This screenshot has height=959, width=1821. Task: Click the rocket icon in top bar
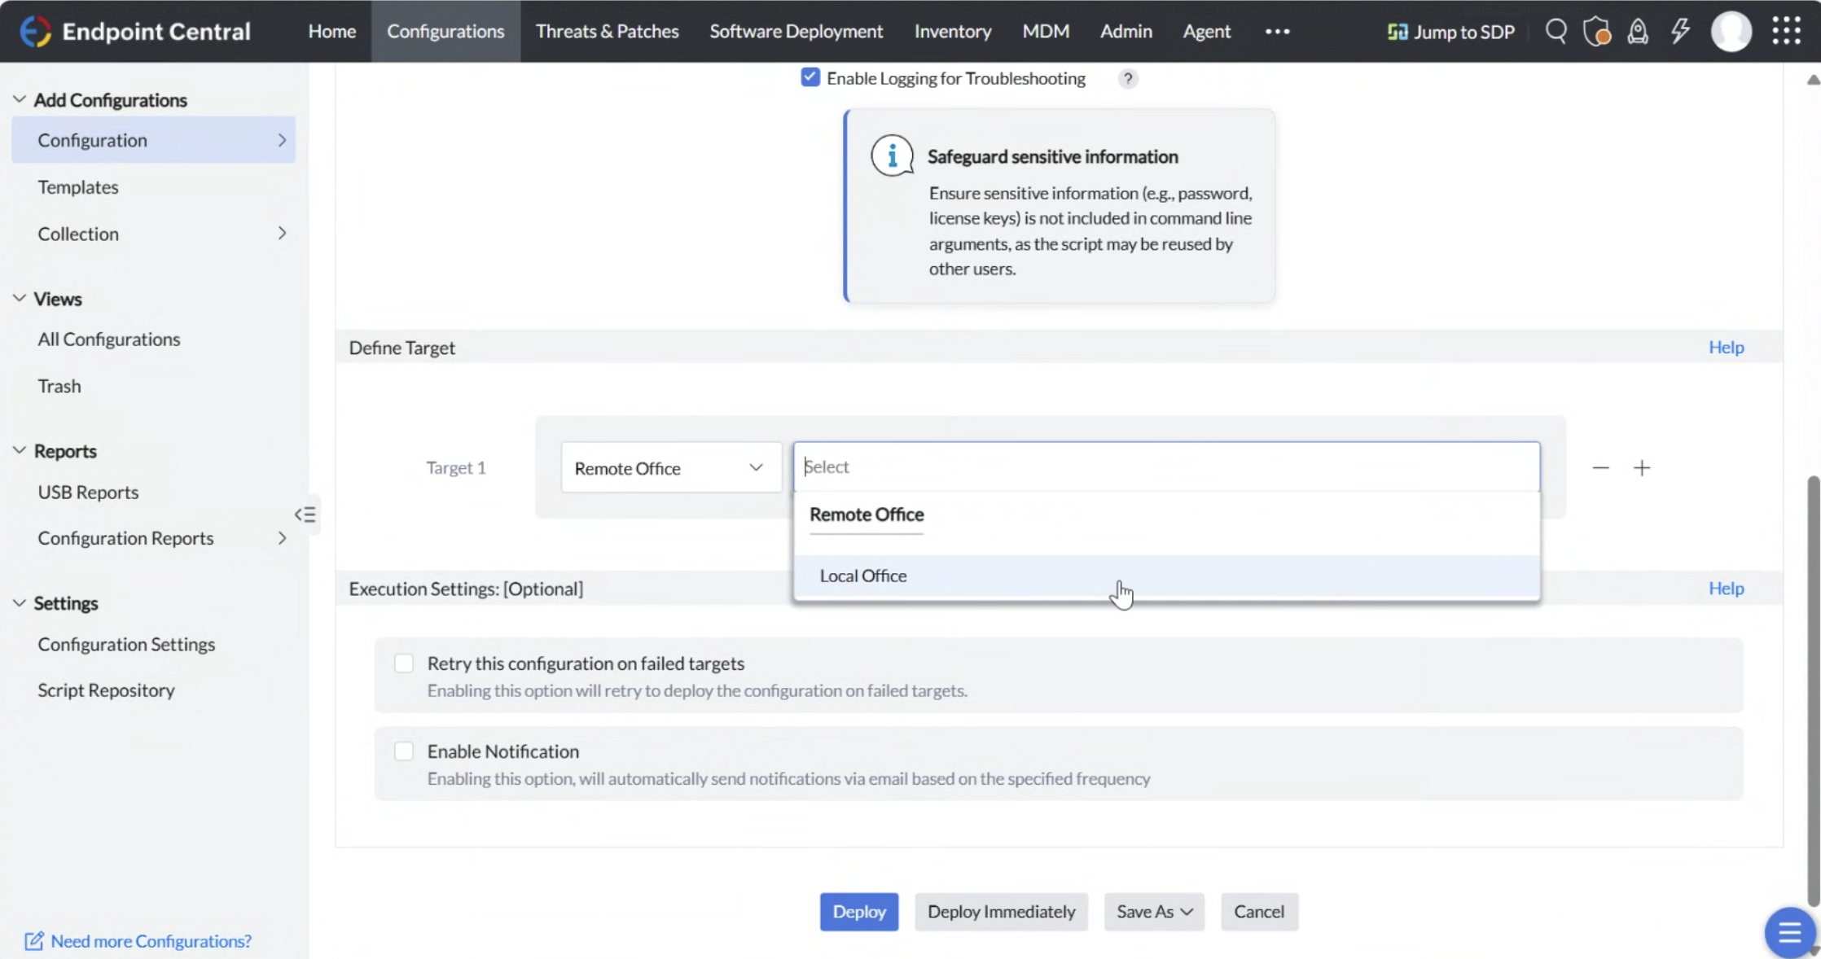coord(1638,32)
